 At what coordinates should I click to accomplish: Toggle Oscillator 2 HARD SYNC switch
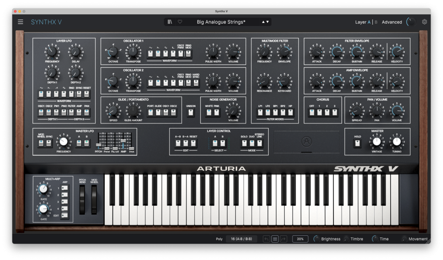click(196, 83)
